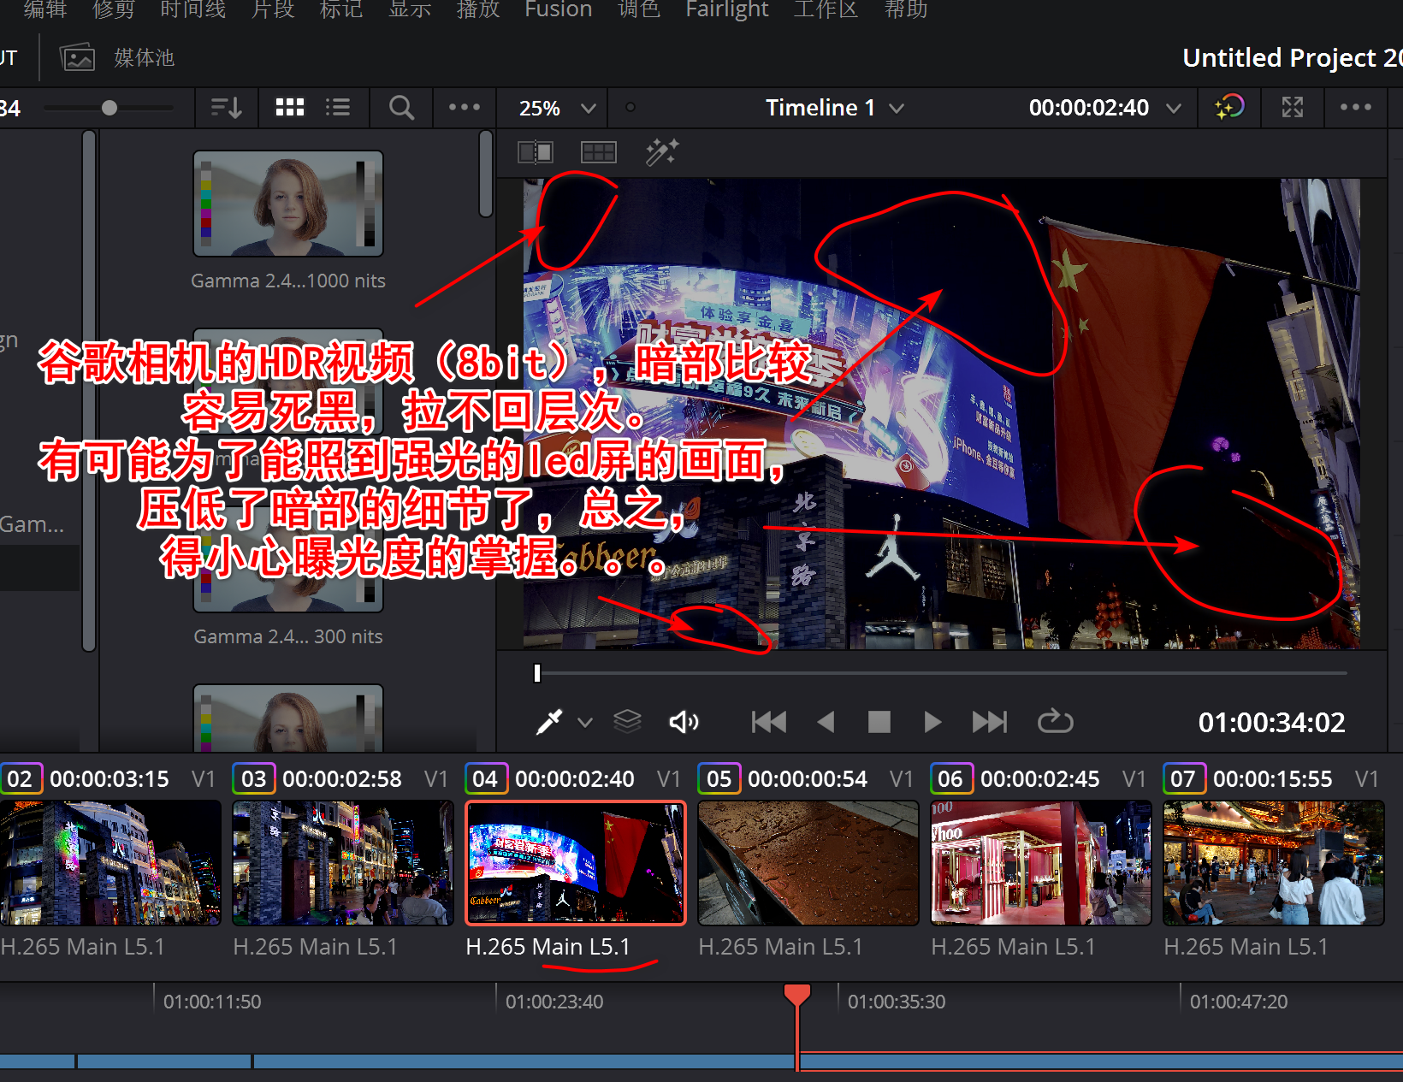Toggle the highlight magic wand icon
Image resolution: width=1403 pixels, height=1082 pixels.
[x=661, y=153]
